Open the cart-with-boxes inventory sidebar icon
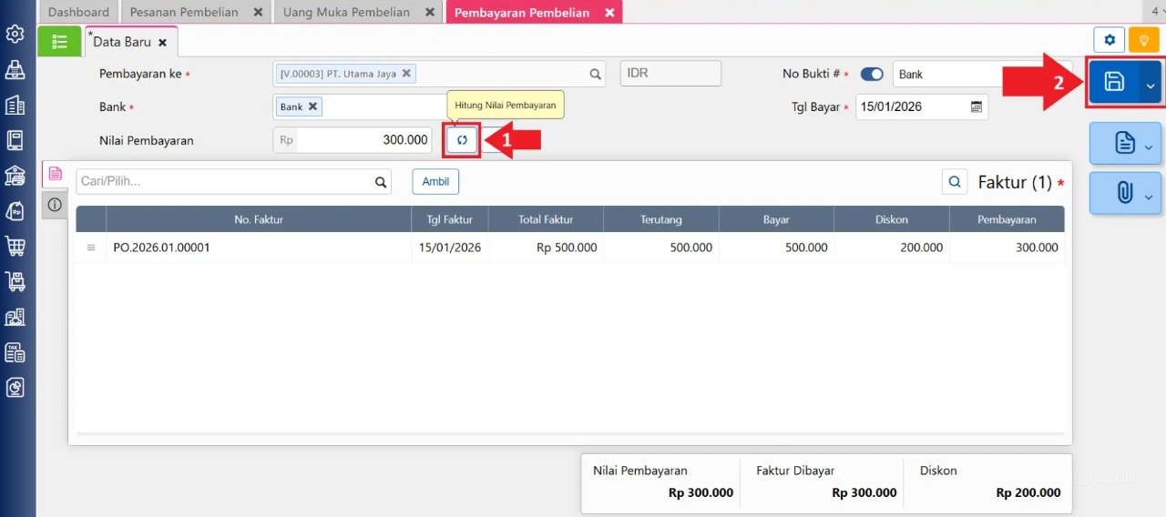This screenshot has height=517, width=1166. 15,281
